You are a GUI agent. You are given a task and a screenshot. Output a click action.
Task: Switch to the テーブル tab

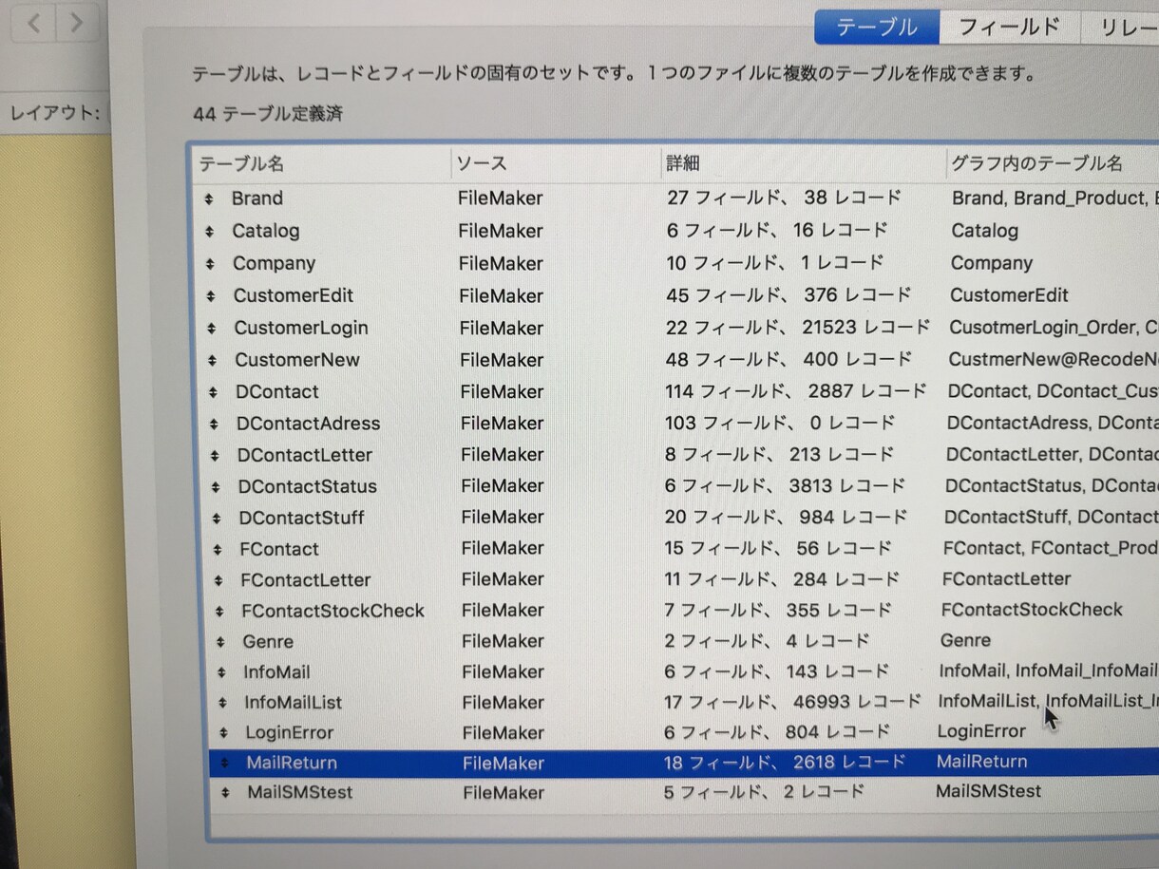pos(877,27)
